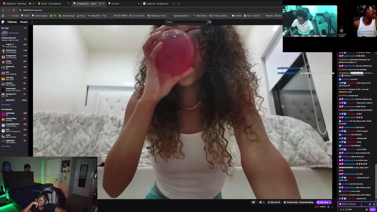Open the RealFluffy1 offline channel
The image size is (377, 212).
tap(14, 100)
